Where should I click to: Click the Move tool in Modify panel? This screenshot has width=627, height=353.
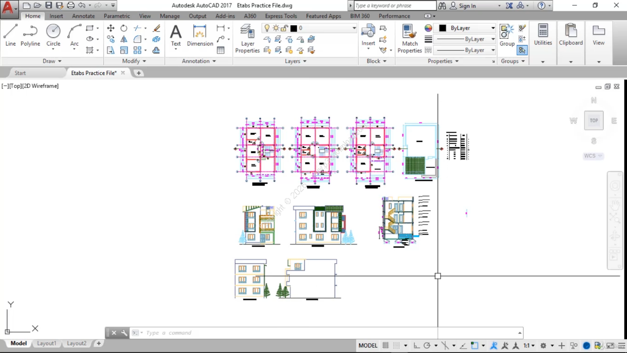click(x=111, y=28)
